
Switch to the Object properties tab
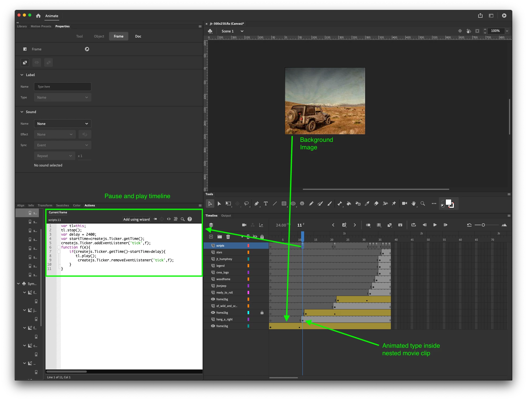tap(99, 36)
